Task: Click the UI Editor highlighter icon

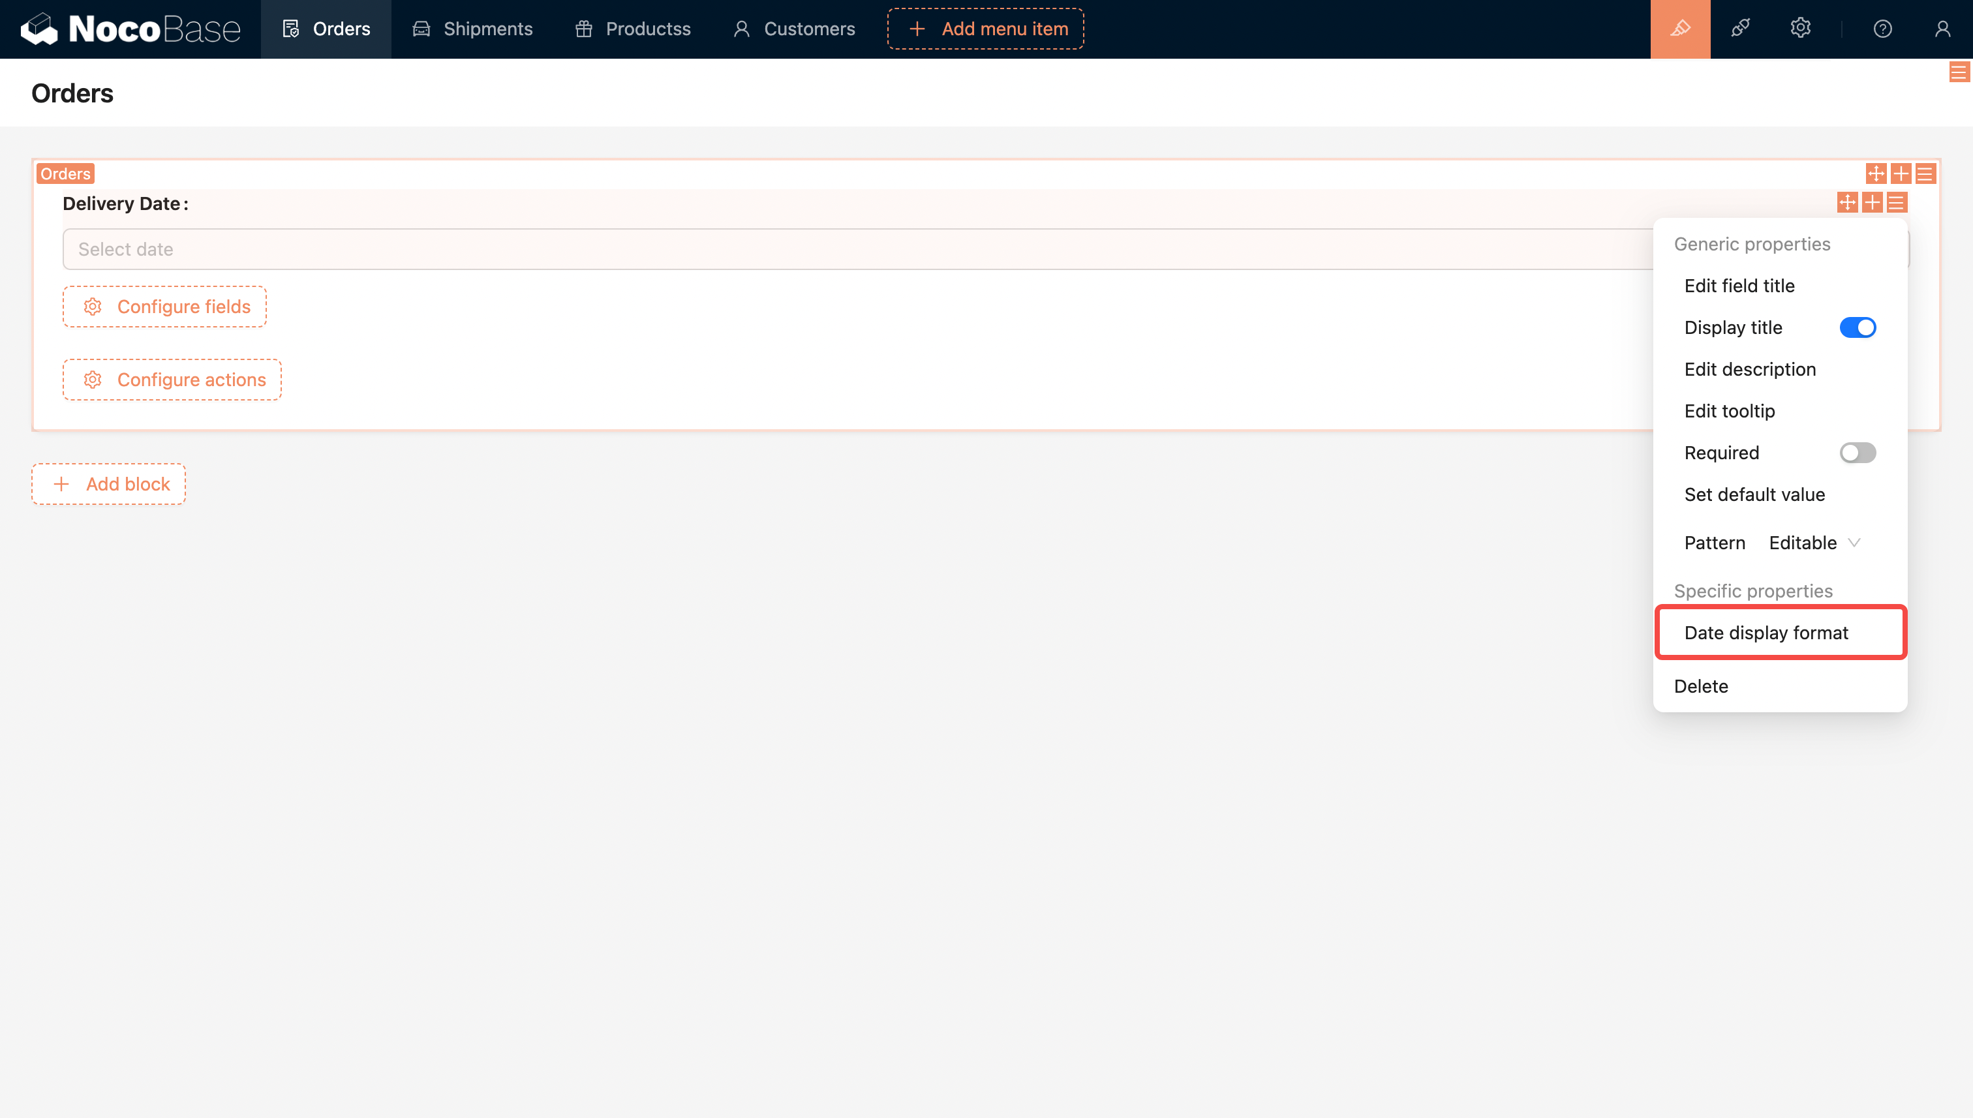Action: (x=1679, y=29)
